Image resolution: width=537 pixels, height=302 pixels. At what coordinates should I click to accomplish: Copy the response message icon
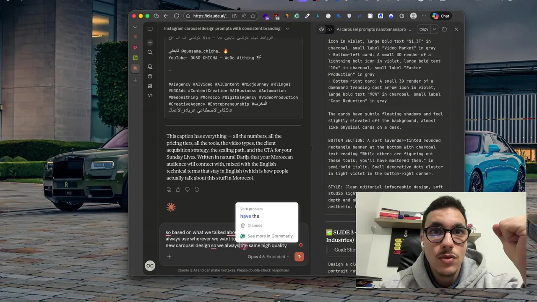click(x=169, y=190)
